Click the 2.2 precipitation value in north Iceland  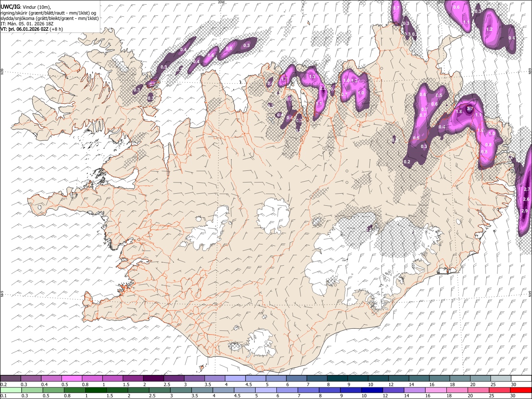(323, 89)
